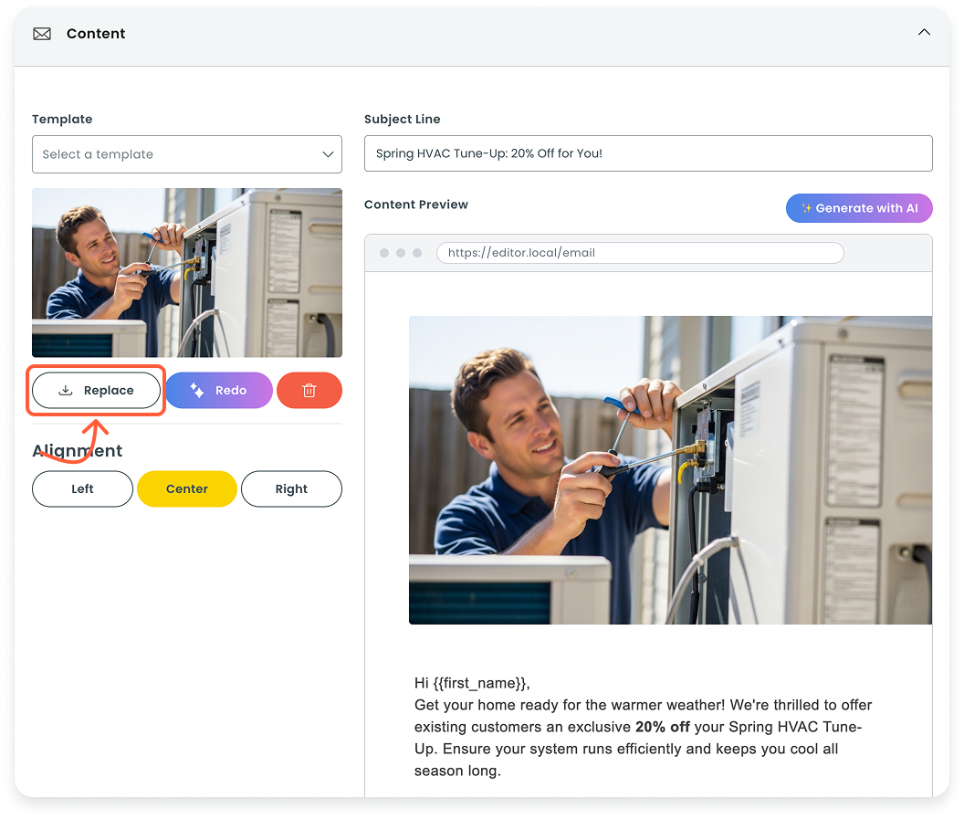This screenshot has width=964, height=819.
Task: Focus the Subject Line text field
Action: pos(648,153)
